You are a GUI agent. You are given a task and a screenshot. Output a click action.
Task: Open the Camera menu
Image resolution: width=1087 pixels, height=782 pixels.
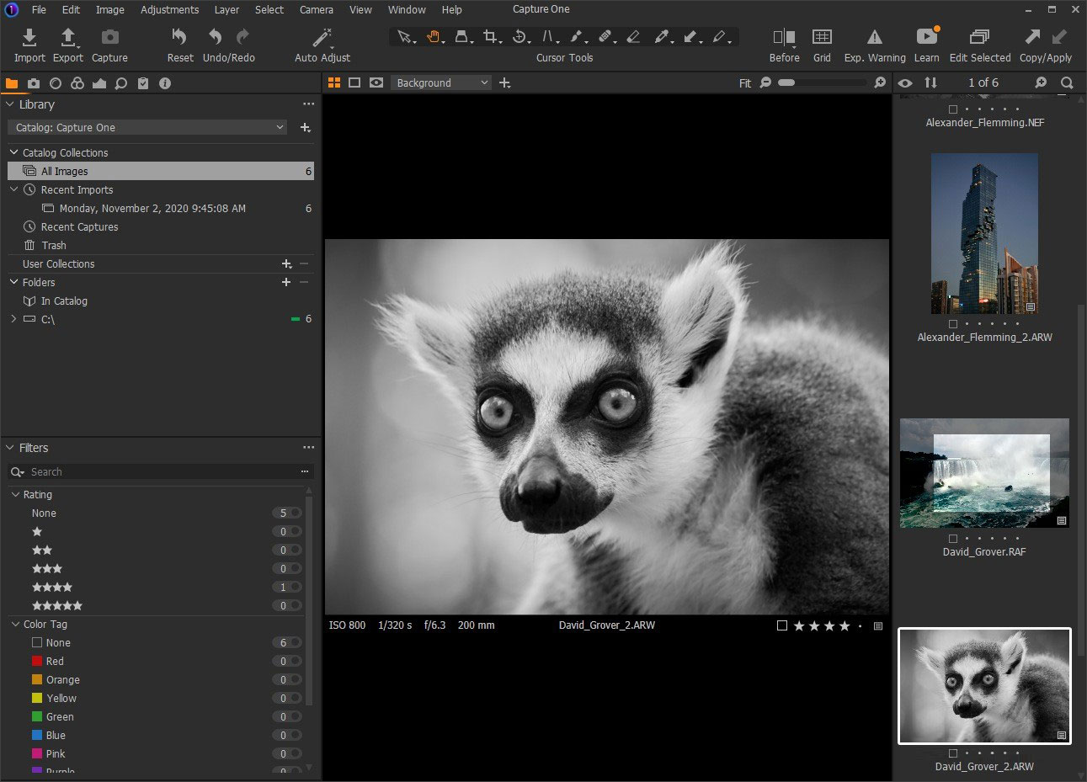316,10
